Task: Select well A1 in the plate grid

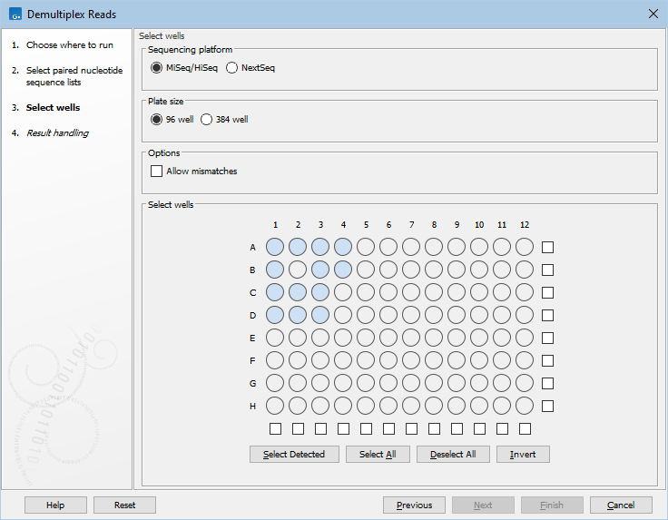Action: [x=275, y=247]
